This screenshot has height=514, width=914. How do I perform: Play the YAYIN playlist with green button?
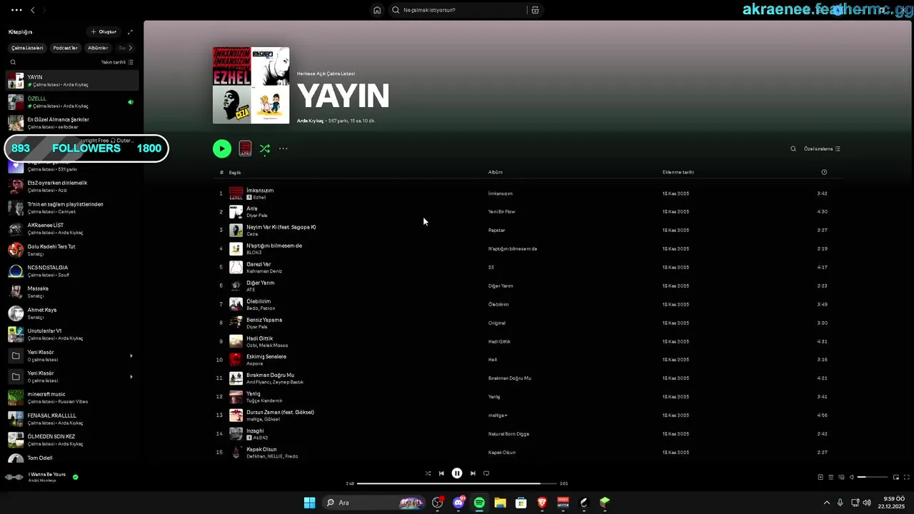pyautogui.click(x=222, y=148)
